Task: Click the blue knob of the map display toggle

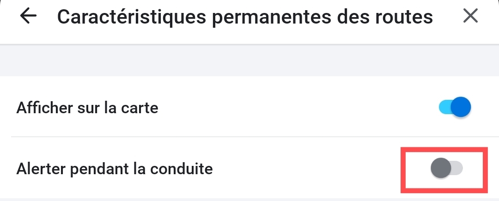Action: [x=460, y=108]
